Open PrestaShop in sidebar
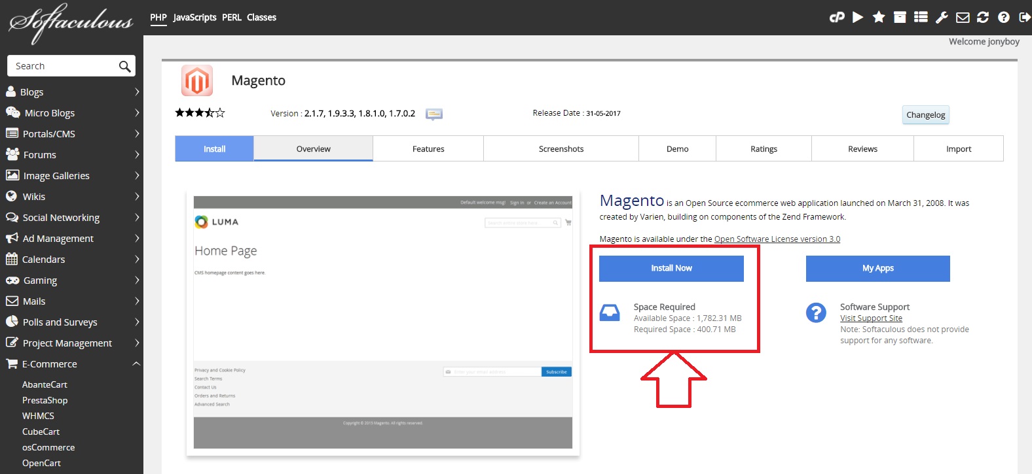Viewport: 1032px width, 474px height. pyautogui.click(x=45, y=400)
